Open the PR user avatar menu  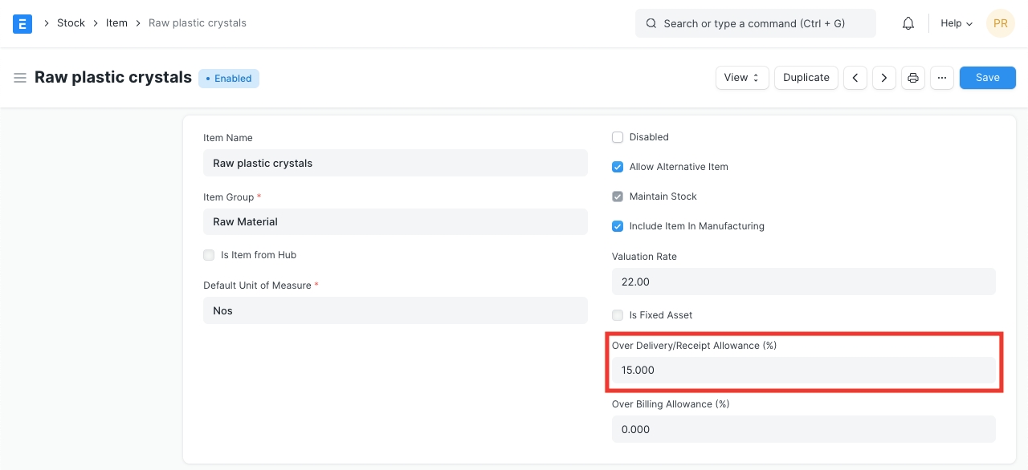coord(1000,23)
